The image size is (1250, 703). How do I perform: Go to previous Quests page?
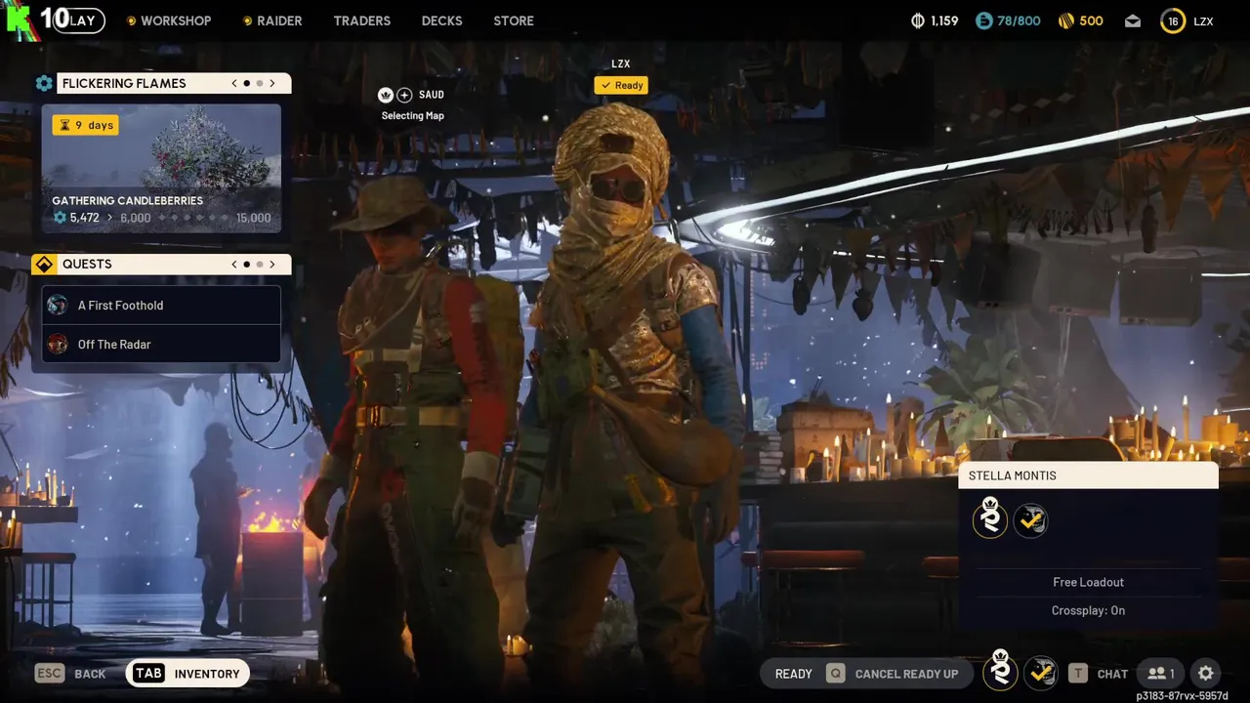(x=234, y=265)
